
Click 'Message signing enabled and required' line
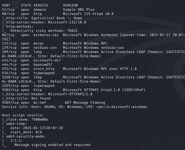52,145
